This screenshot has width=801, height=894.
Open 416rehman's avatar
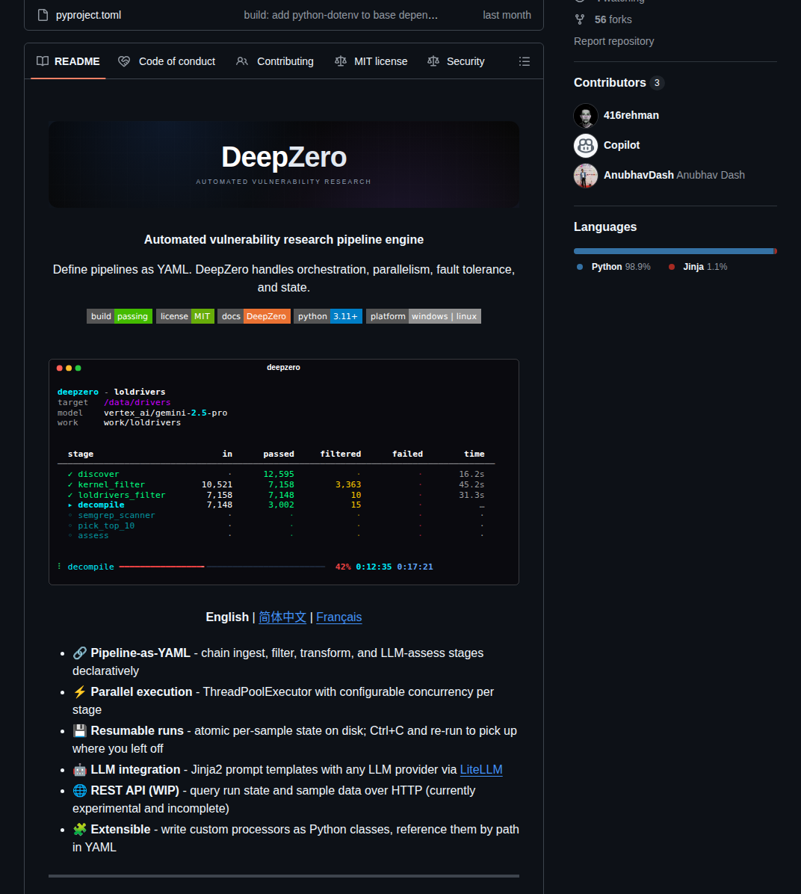[x=586, y=116]
